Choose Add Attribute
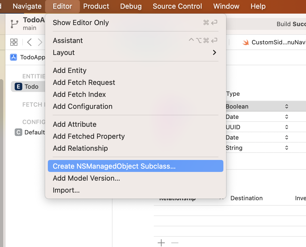 pos(135,125)
